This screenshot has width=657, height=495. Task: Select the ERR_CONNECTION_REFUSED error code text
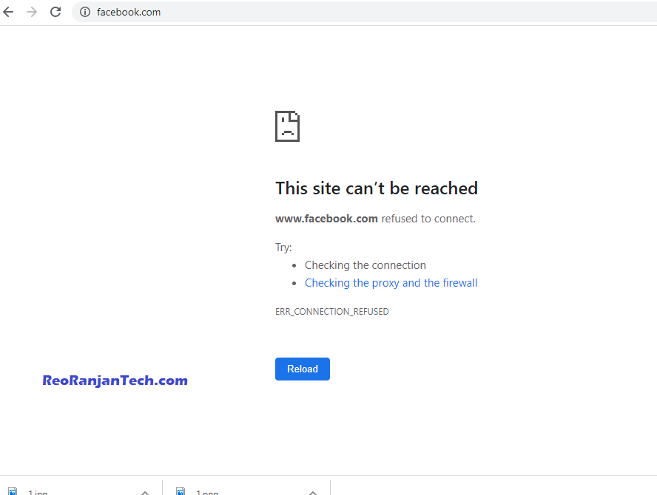(x=332, y=312)
